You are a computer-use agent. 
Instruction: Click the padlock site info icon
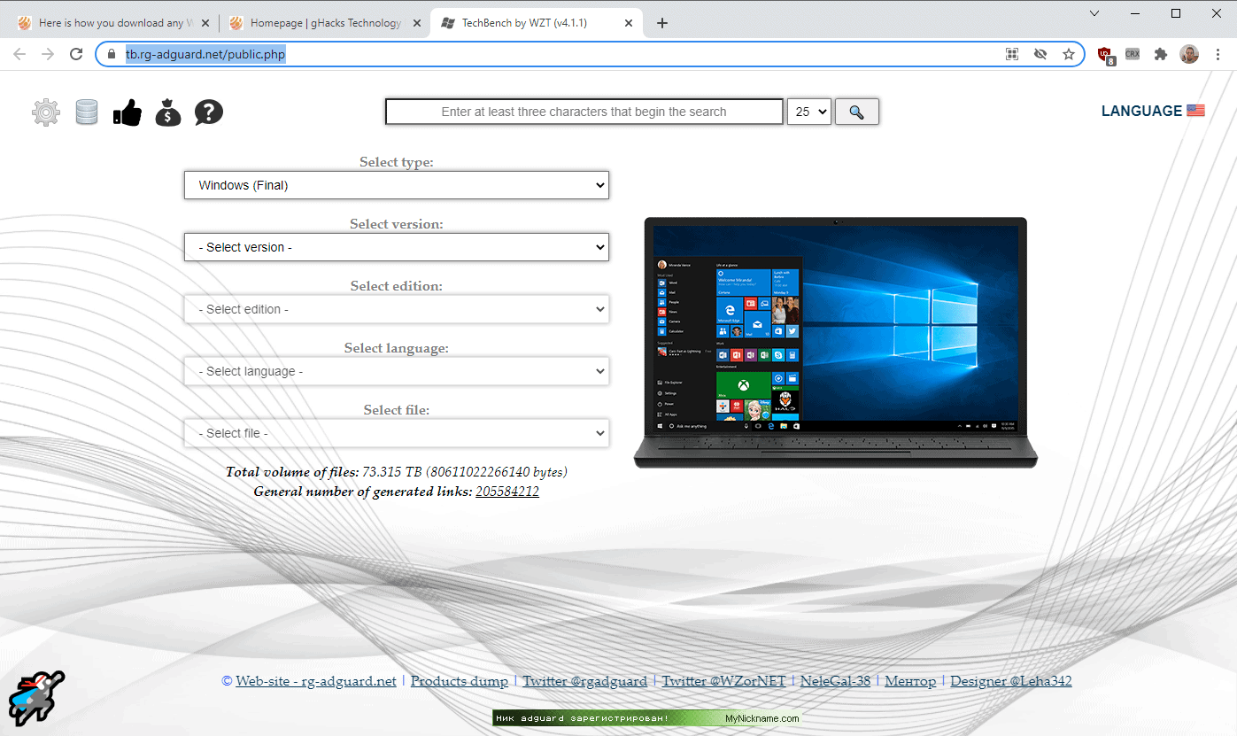(111, 54)
